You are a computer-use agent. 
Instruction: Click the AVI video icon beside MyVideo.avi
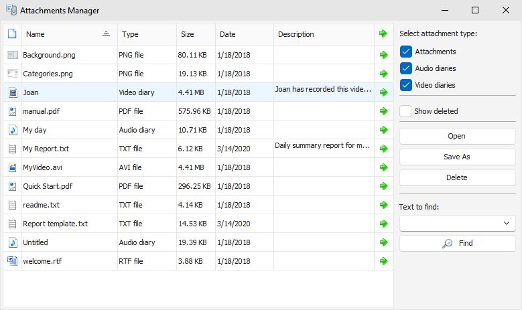12,167
